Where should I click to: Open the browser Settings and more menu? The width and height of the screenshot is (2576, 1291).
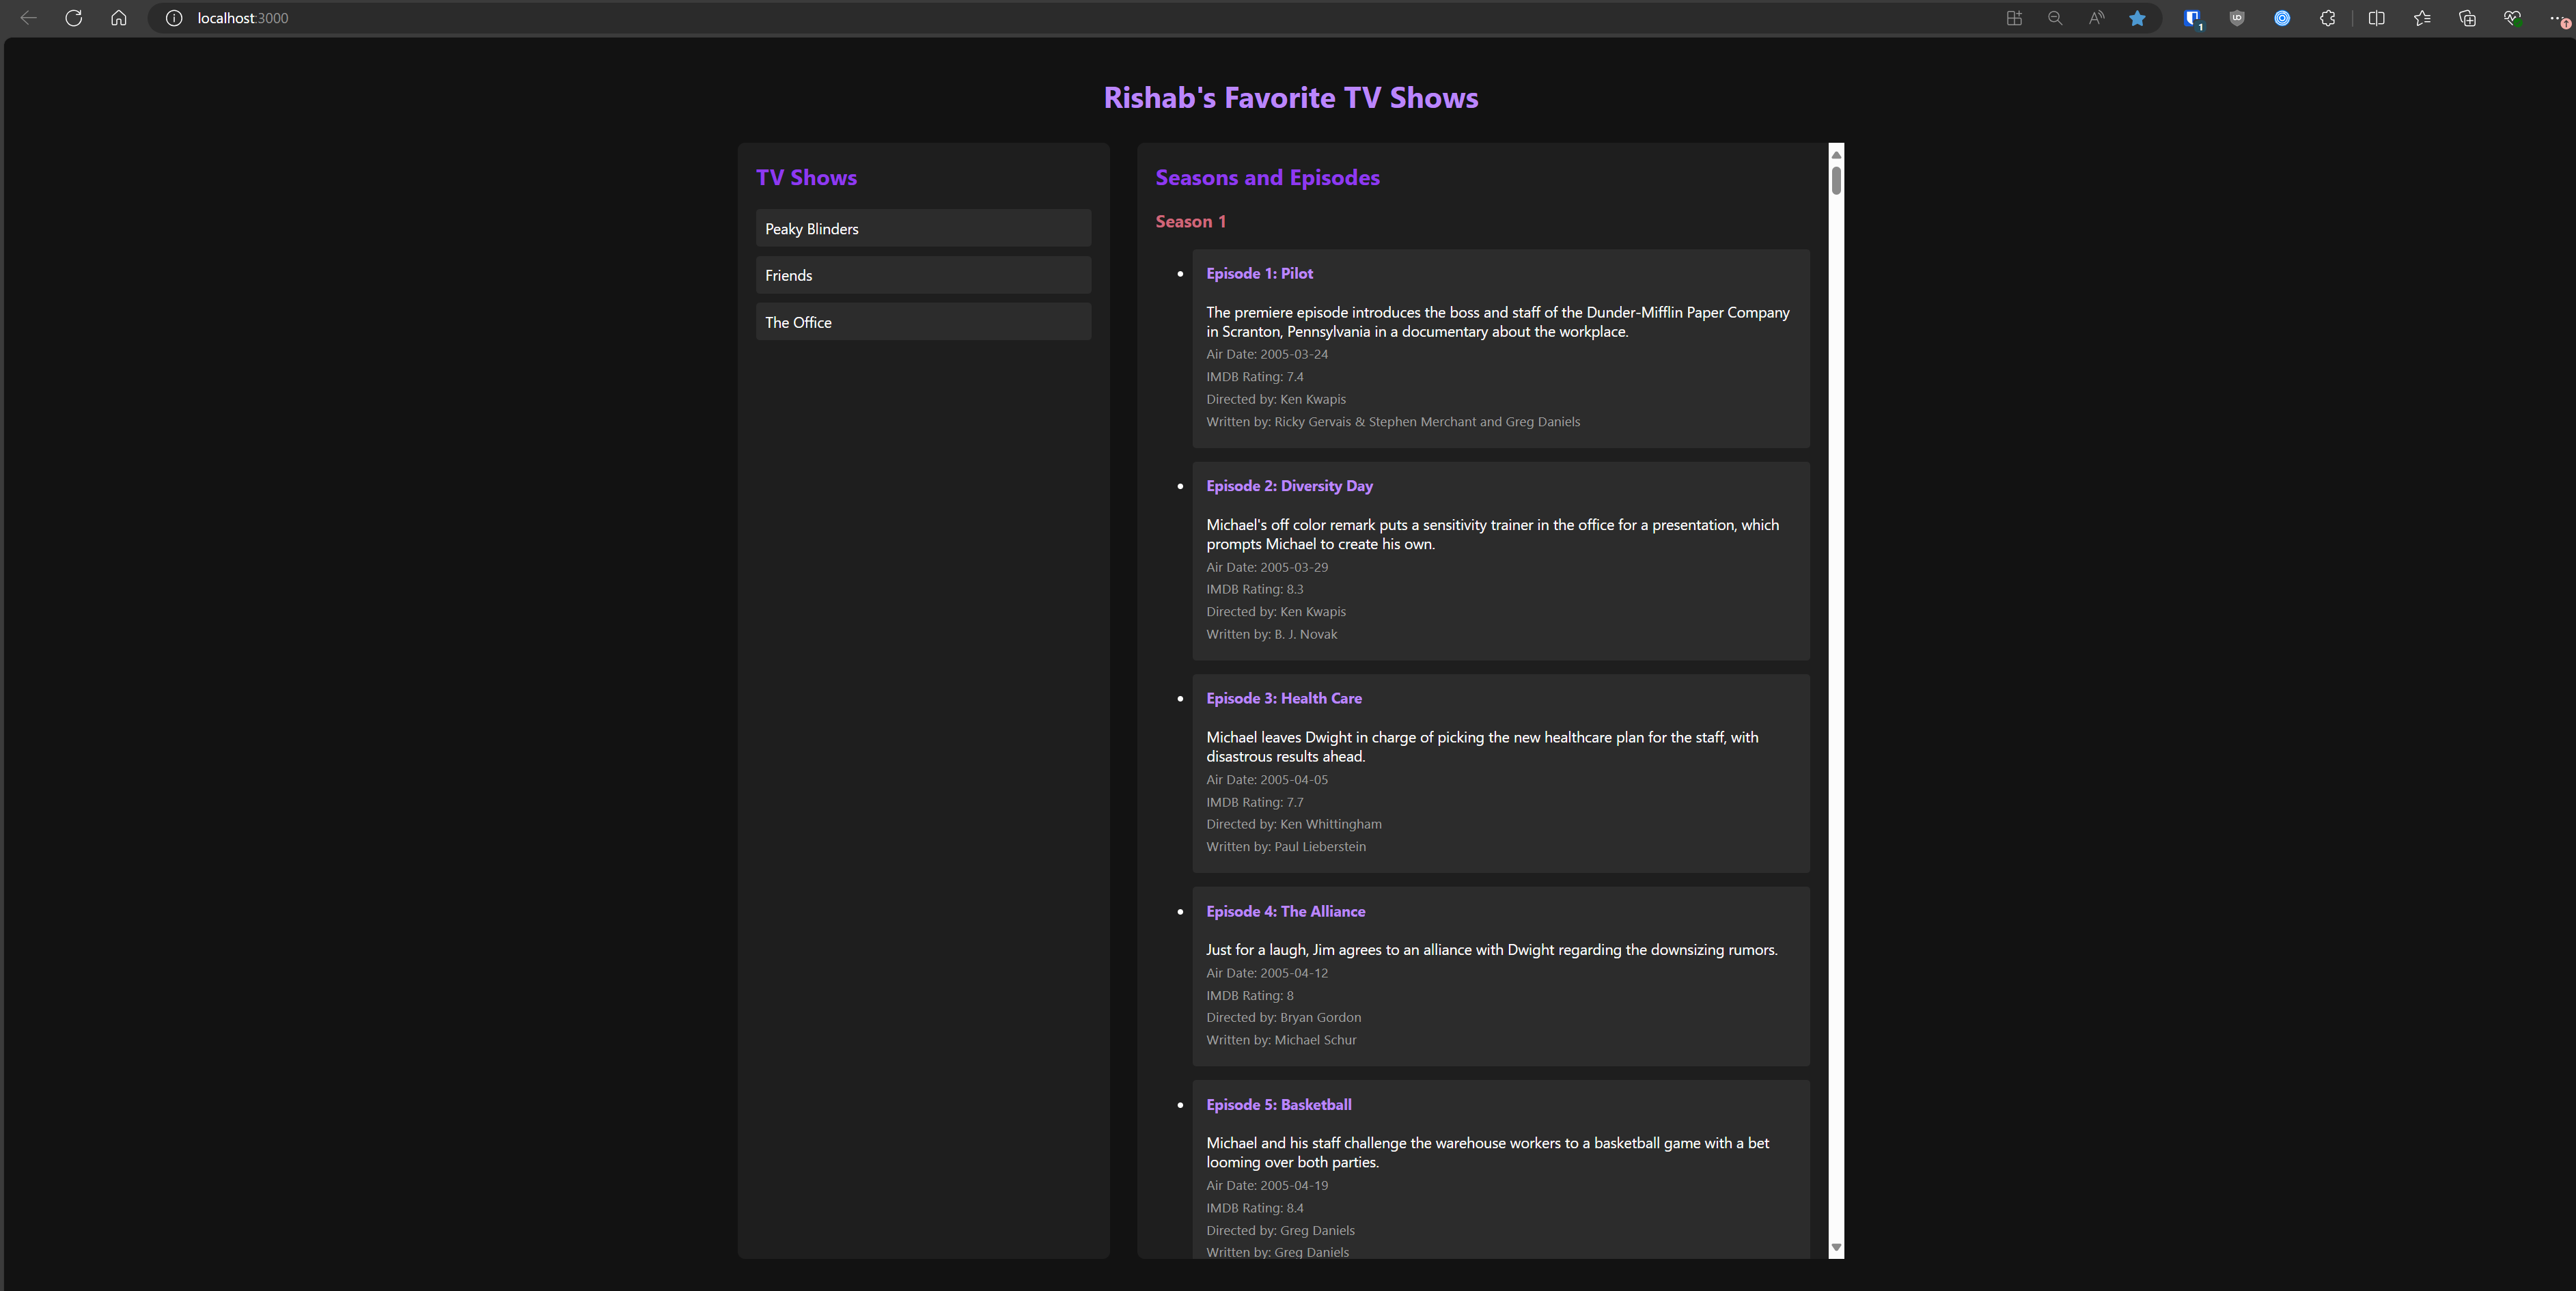(x=2556, y=18)
